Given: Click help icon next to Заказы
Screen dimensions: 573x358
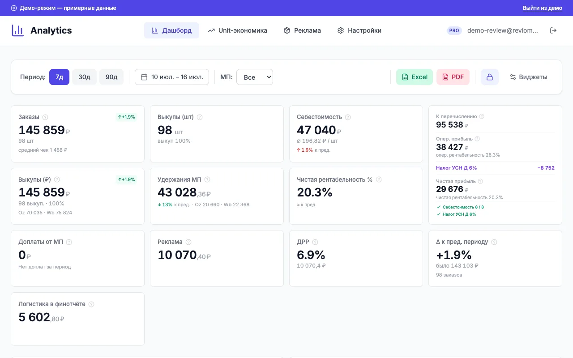Looking at the screenshot, I should click(x=45, y=117).
